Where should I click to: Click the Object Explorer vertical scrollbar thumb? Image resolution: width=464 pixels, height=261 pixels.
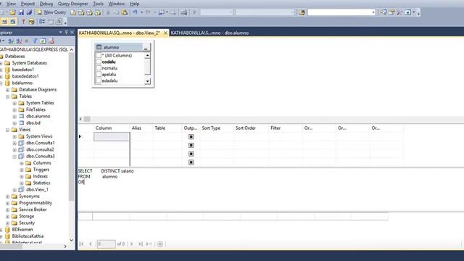(x=71, y=127)
